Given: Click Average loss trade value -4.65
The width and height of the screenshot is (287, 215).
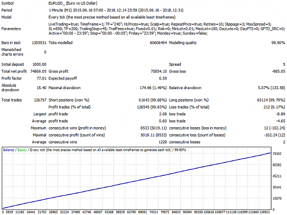Looking at the screenshot, I should click(281, 121).
